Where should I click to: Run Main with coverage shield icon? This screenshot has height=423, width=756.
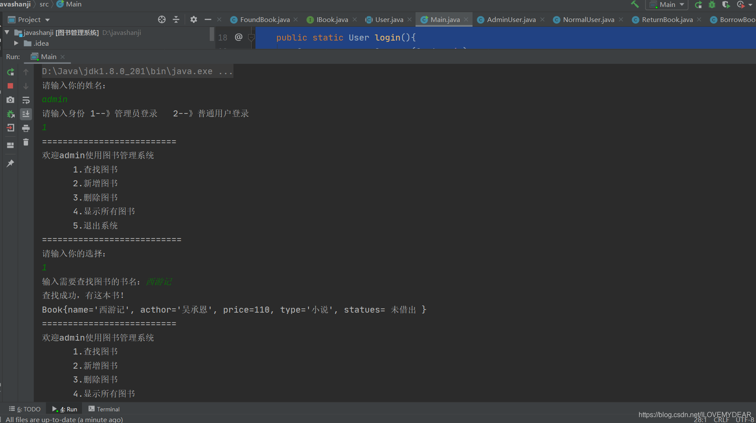[726, 5]
